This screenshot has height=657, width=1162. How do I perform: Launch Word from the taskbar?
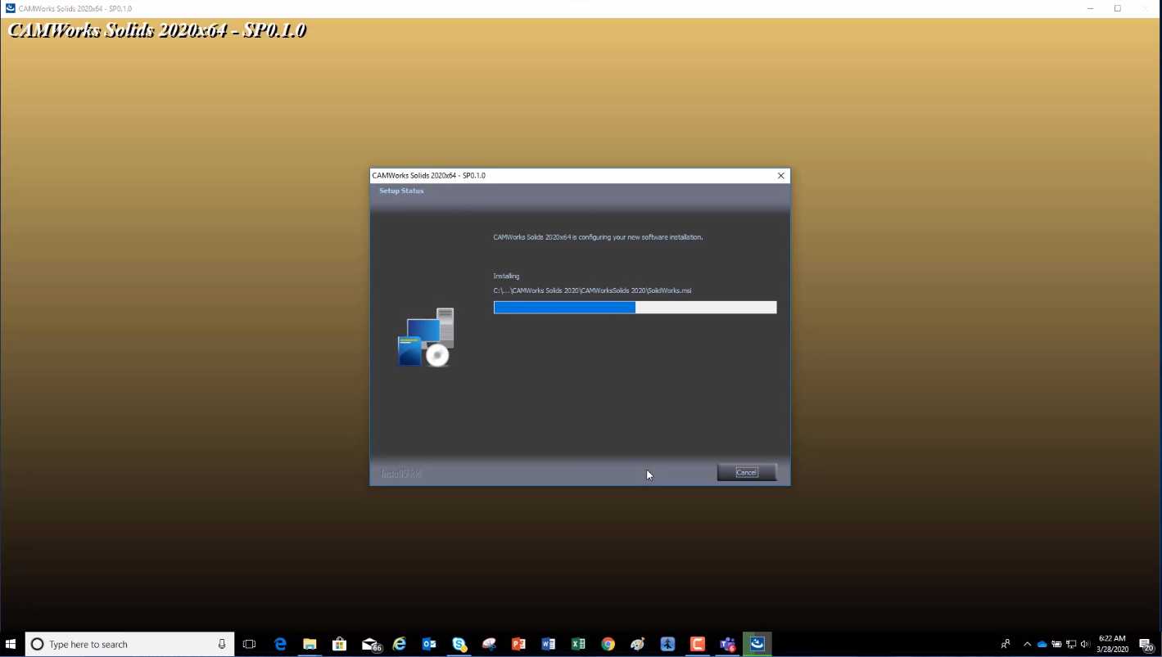pyautogui.click(x=549, y=644)
